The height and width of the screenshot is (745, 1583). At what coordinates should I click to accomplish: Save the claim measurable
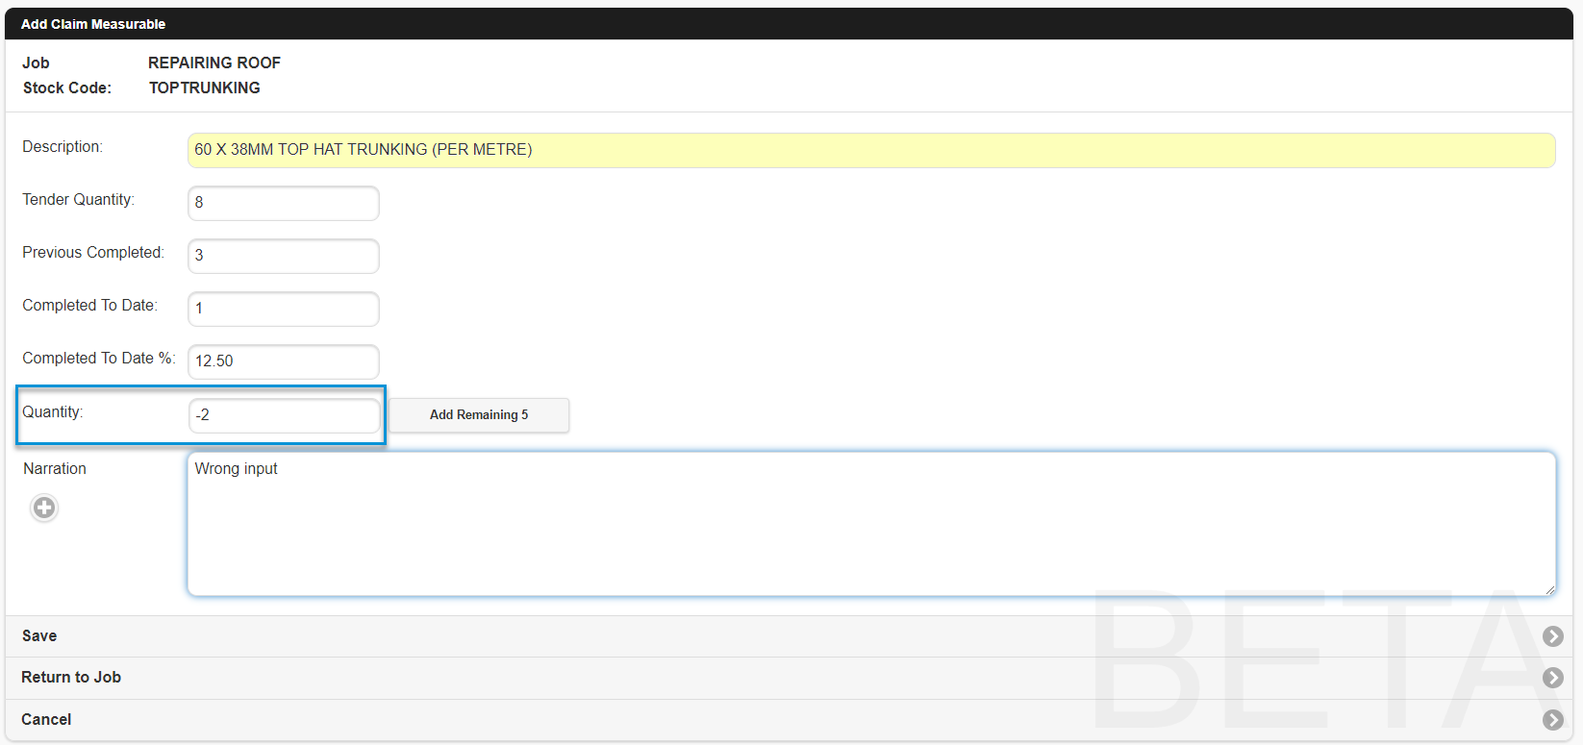pos(789,636)
